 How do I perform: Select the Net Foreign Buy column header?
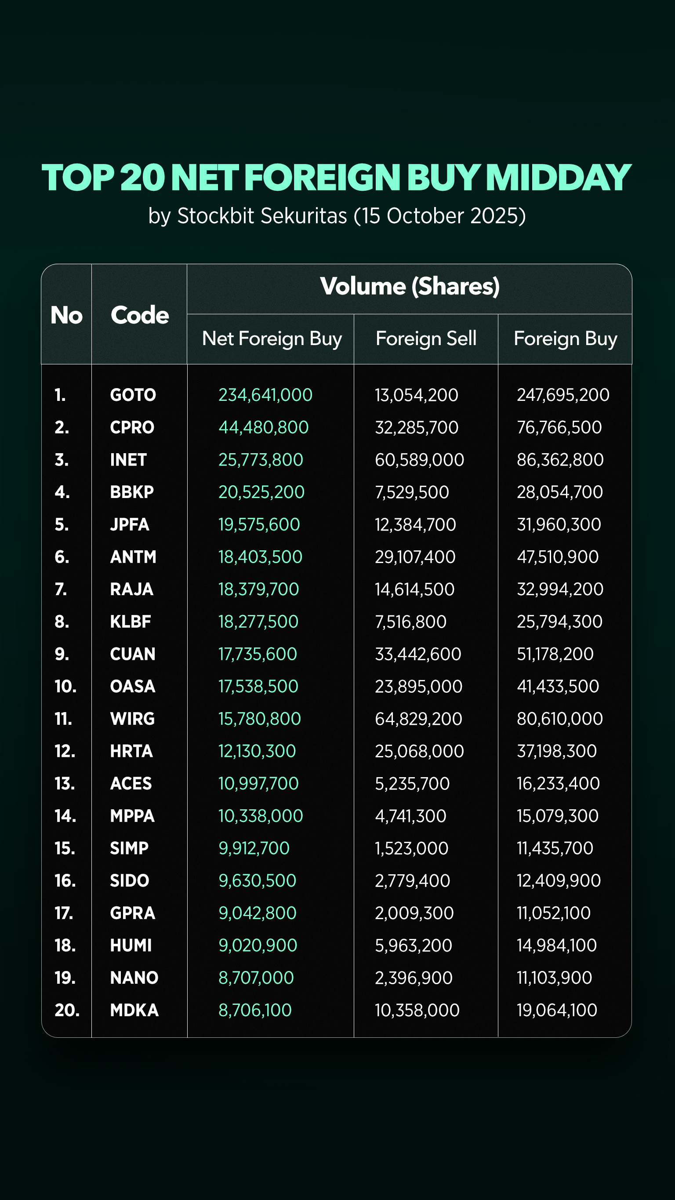click(x=272, y=338)
